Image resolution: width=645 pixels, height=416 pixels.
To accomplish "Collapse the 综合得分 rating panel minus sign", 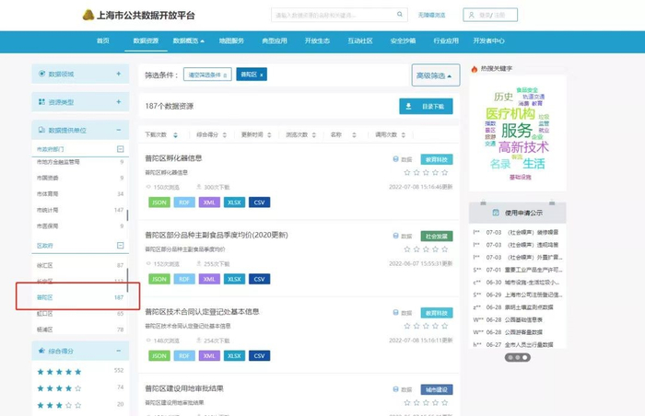I will click(x=119, y=351).
